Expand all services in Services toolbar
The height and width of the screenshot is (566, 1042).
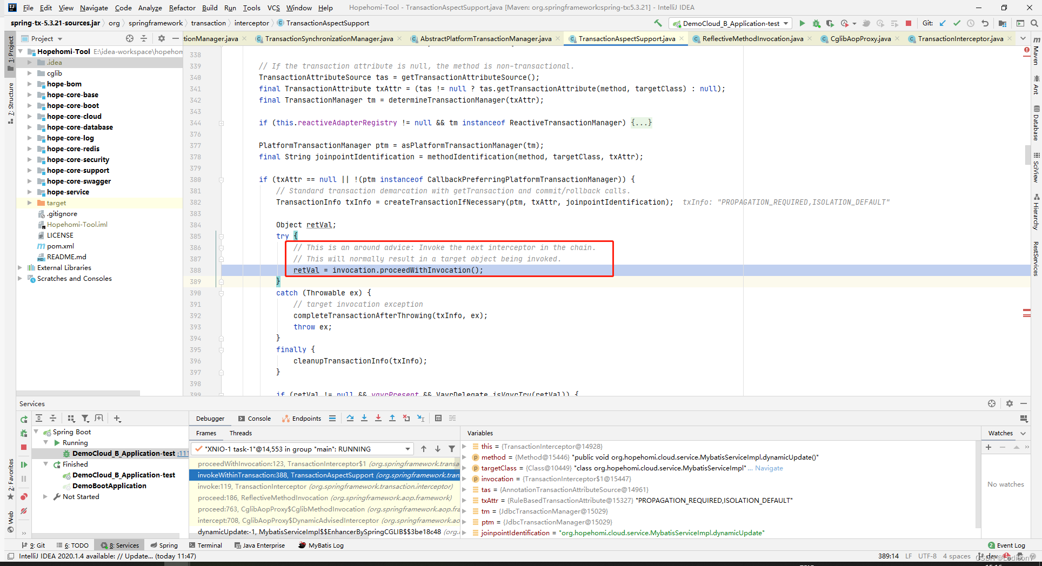pyautogui.click(x=39, y=418)
